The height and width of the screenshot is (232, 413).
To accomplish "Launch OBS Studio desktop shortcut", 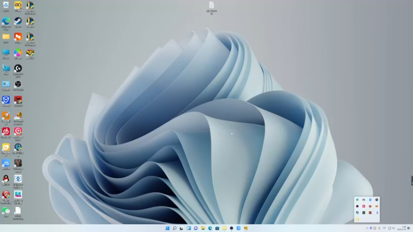I will tap(18, 85).
